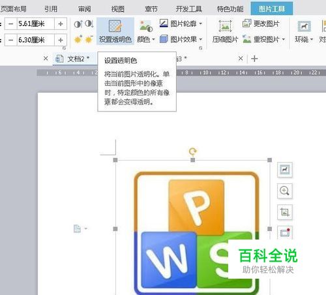Screen dimensions: 326x295
Task: Expand arrow beside paragraph layout icon
Action: 86,228
